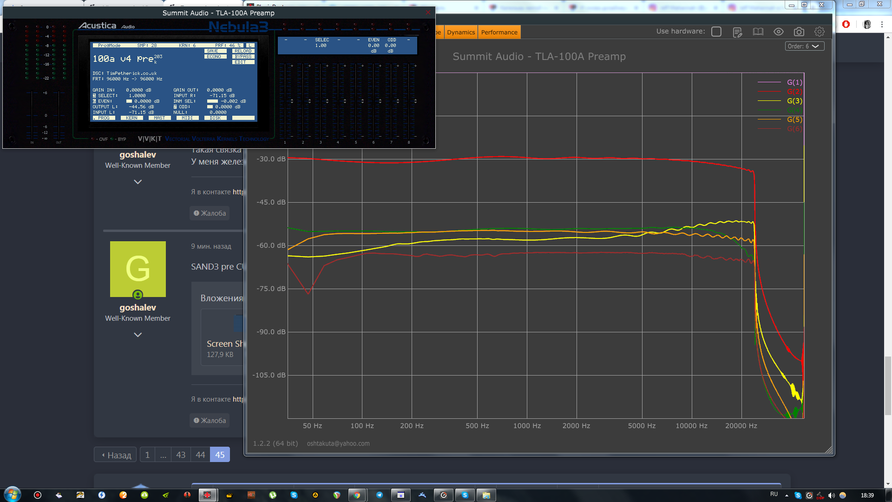
Task: Toggle the G(4) curve in legend
Action: tap(794, 110)
